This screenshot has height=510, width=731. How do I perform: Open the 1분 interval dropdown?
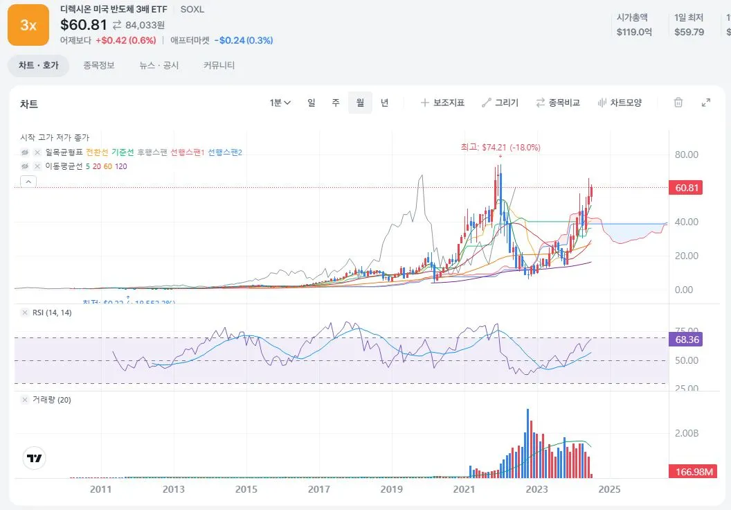point(280,103)
